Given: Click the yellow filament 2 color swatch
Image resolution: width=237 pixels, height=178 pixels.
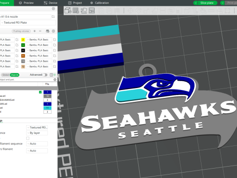Looking at the screenshot, I should point(23,40).
